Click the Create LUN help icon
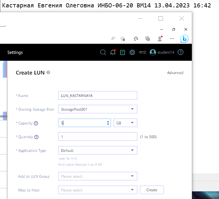Viewport: 219px width, 199px height. tap(48, 72)
